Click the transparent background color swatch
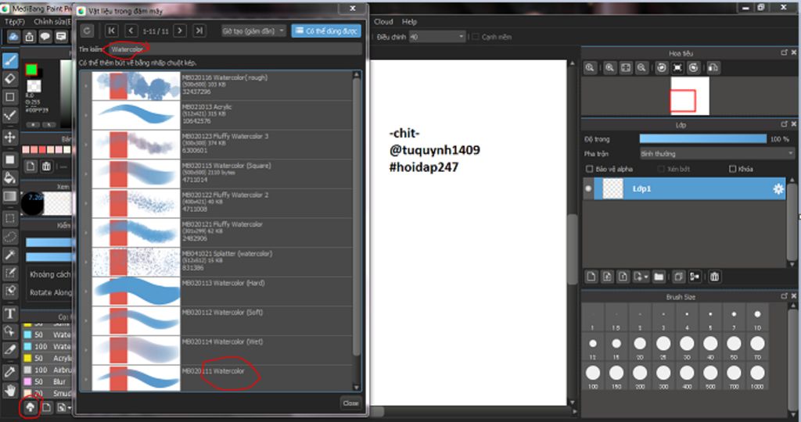 (x=34, y=85)
